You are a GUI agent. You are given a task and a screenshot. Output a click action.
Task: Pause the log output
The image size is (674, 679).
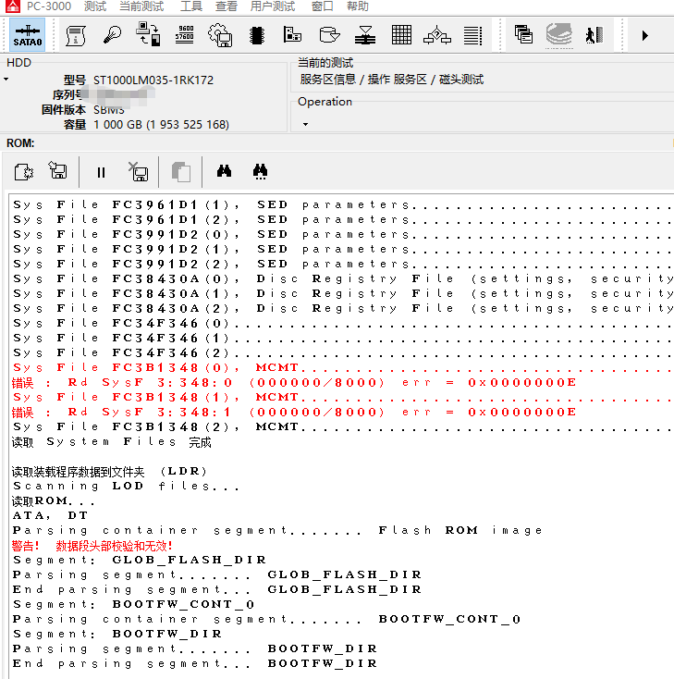click(102, 172)
